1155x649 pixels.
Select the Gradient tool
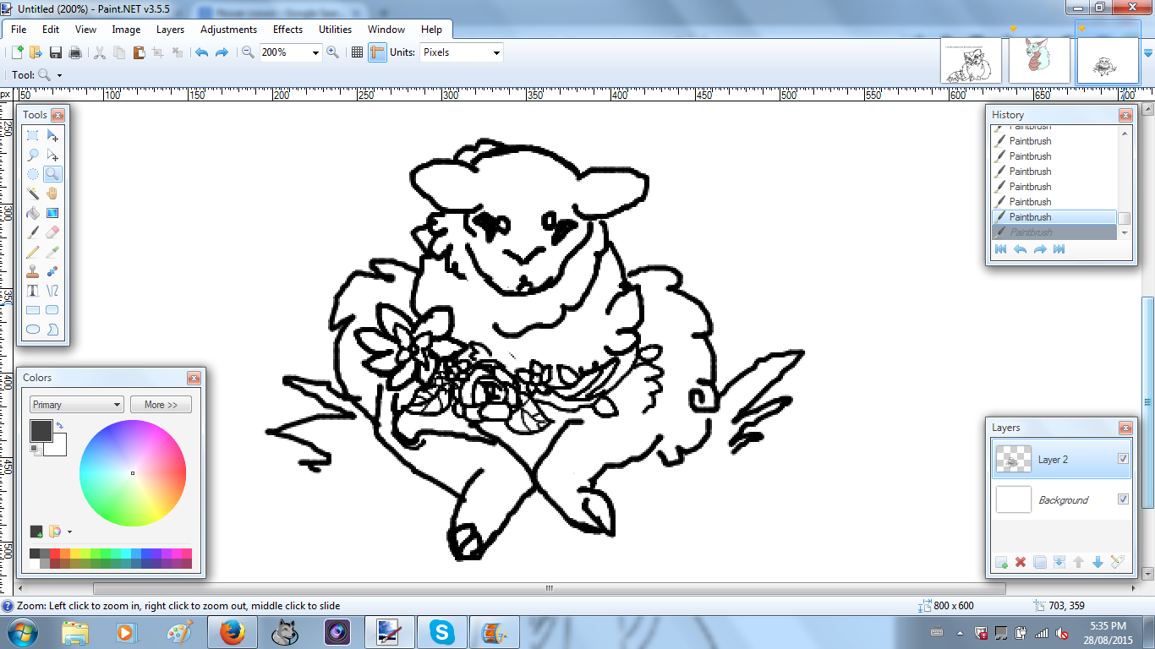(52, 213)
